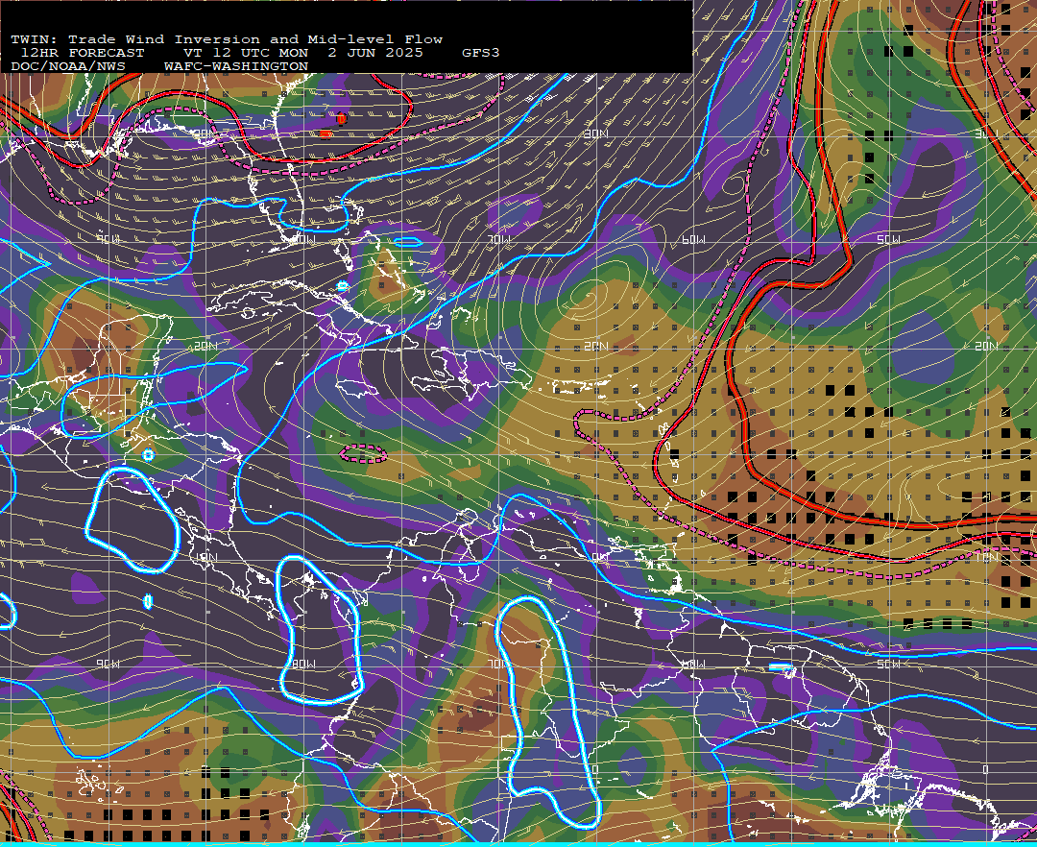Click the 50W label in lower longitude row
The width and height of the screenshot is (1037, 847).
888,664
